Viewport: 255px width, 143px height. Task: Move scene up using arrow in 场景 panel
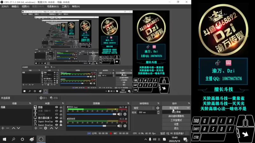tap(13, 128)
